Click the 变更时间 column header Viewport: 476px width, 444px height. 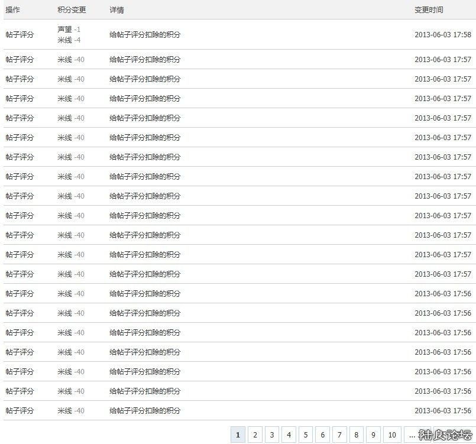tap(429, 9)
